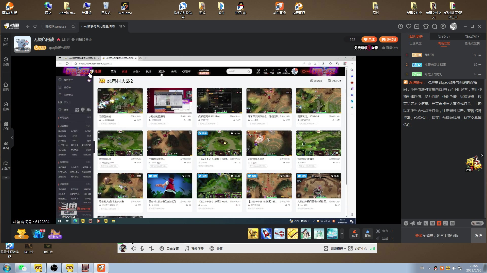
Task: Open 鱼吧 in the left sidebar
Action: coord(6,146)
